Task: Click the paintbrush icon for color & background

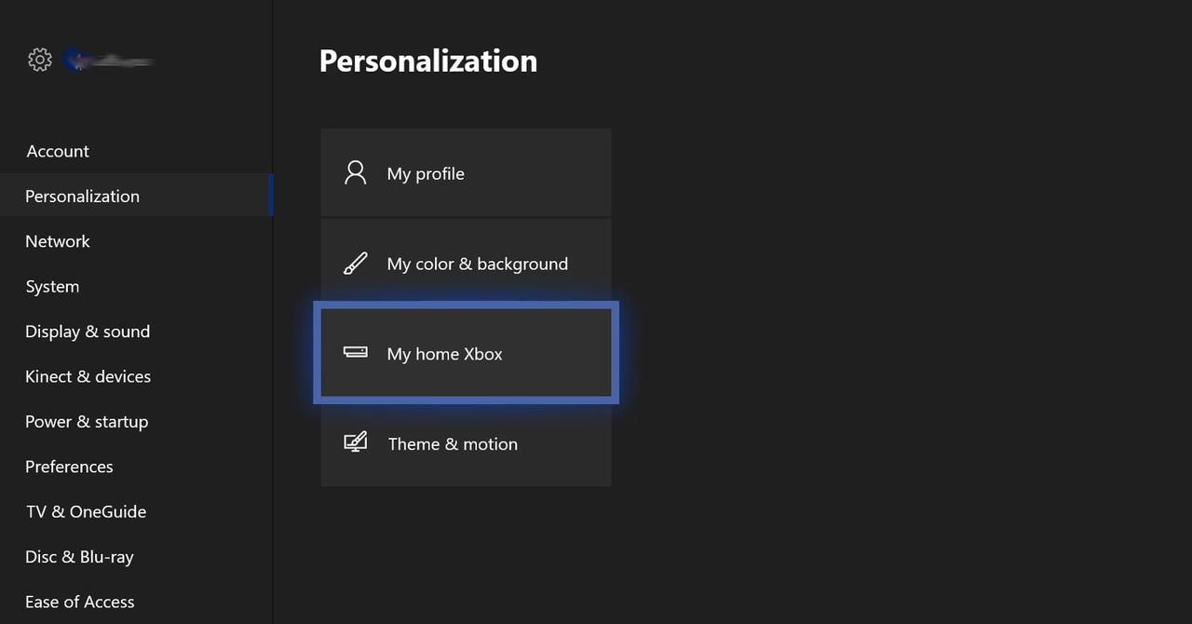Action: click(355, 263)
